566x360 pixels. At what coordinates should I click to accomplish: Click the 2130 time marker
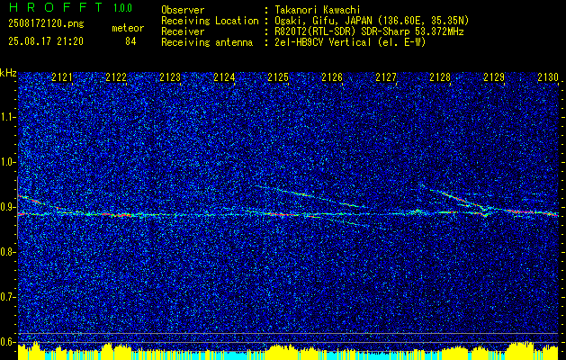(548, 77)
